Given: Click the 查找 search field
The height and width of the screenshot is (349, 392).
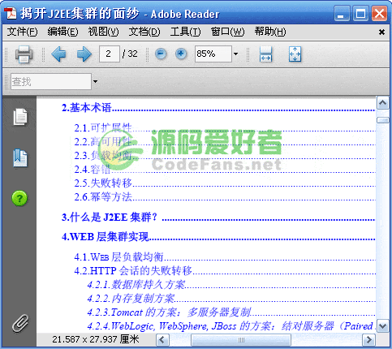Looking at the screenshot, I should click(51, 81).
